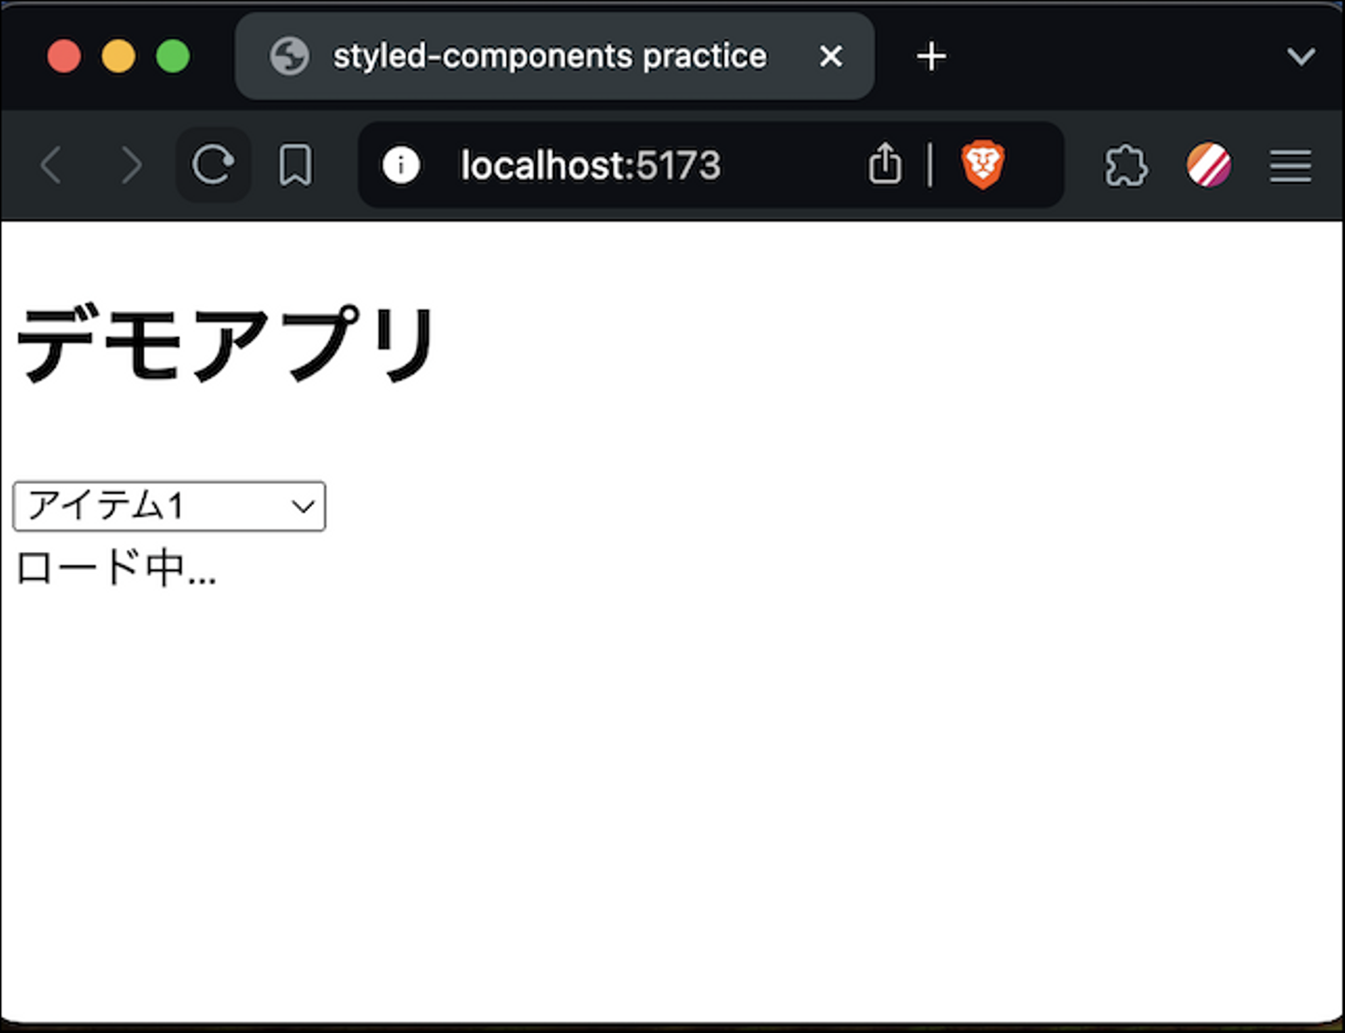1345x1033 pixels.
Task: Open the profile avatar icon
Action: tap(1209, 165)
